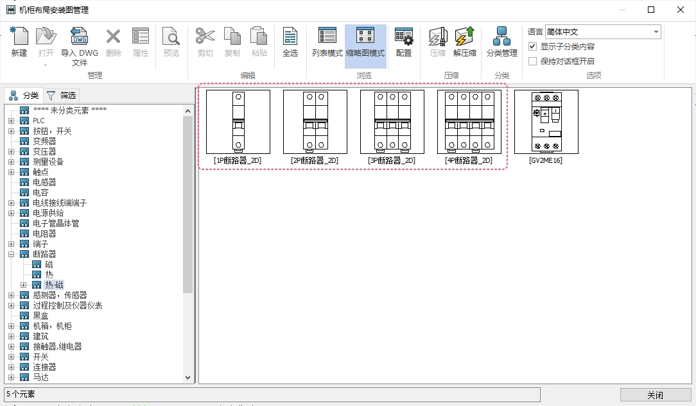Switch to 列表模式 list view

point(327,38)
